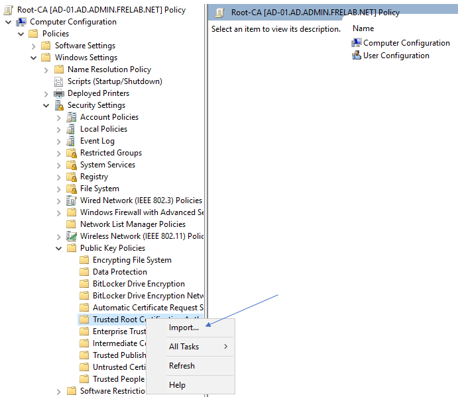
Task: Click the Deployed Printers printer icon
Action: 59,93
